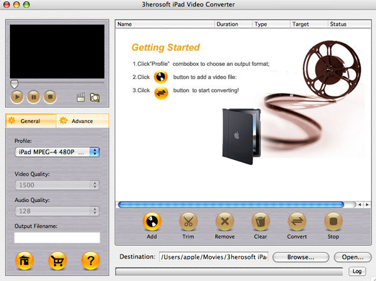Click the Output Filename field
Screen dimensions: 376x281
[x=57, y=238]
